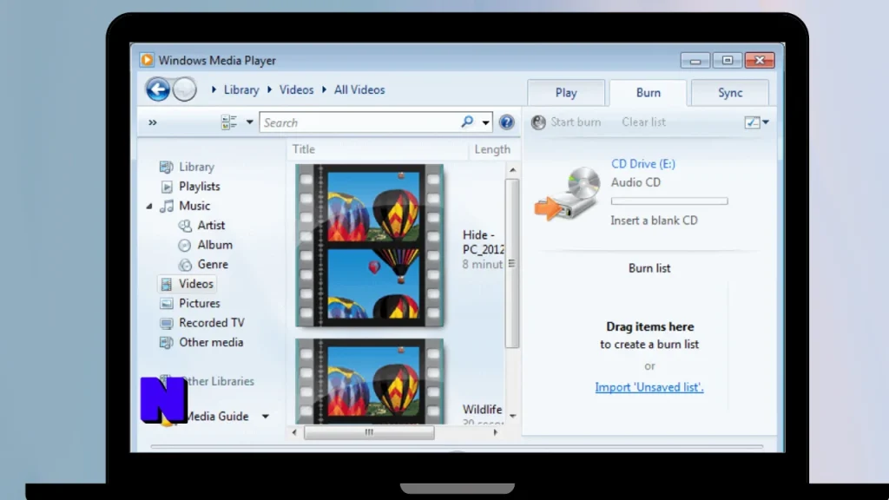Select the Library icon in sidebar
889x500 pixels.
(166, 167)
